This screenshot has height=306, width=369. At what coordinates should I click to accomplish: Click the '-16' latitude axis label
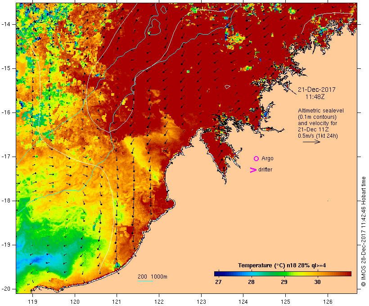tap(6, 112)
